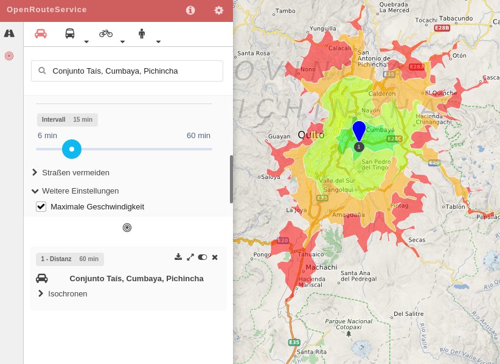Click the Intervall 15 min label

click(x=68, y=120)
